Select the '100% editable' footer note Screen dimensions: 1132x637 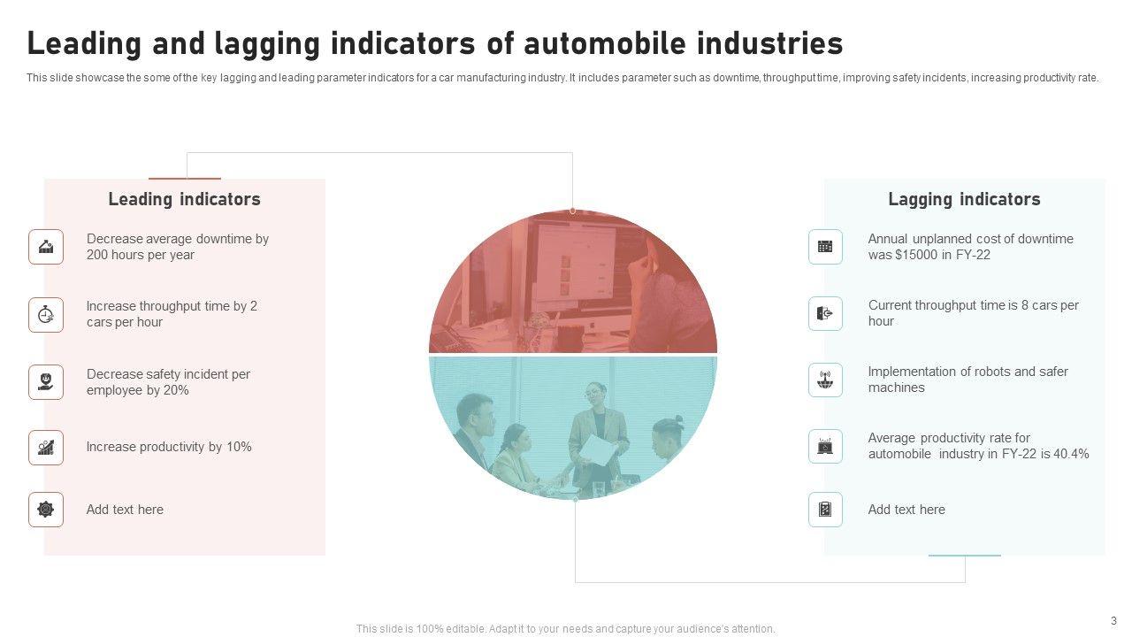[x=565, y=629]
